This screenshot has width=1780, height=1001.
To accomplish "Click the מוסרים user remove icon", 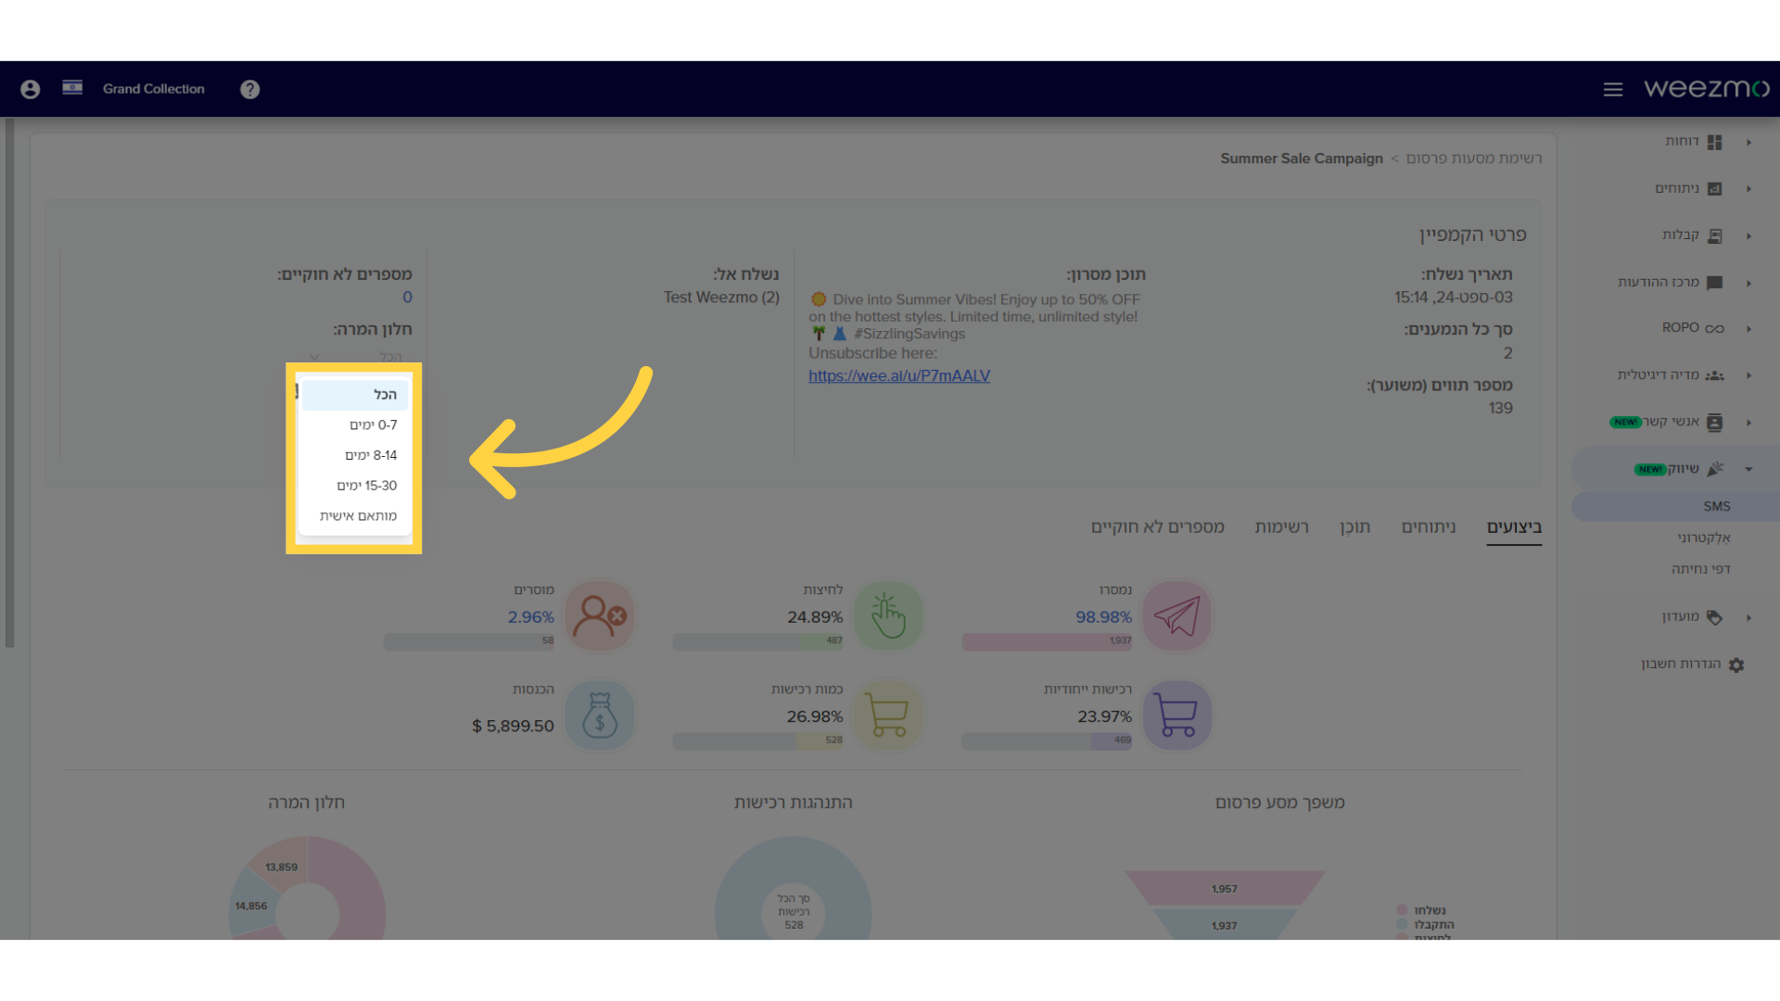I will click(599, 615).
